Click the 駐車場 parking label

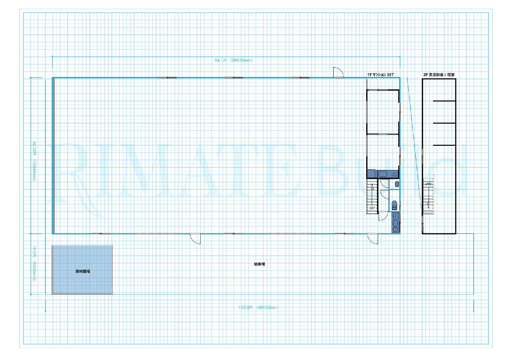tap(259, 264)
